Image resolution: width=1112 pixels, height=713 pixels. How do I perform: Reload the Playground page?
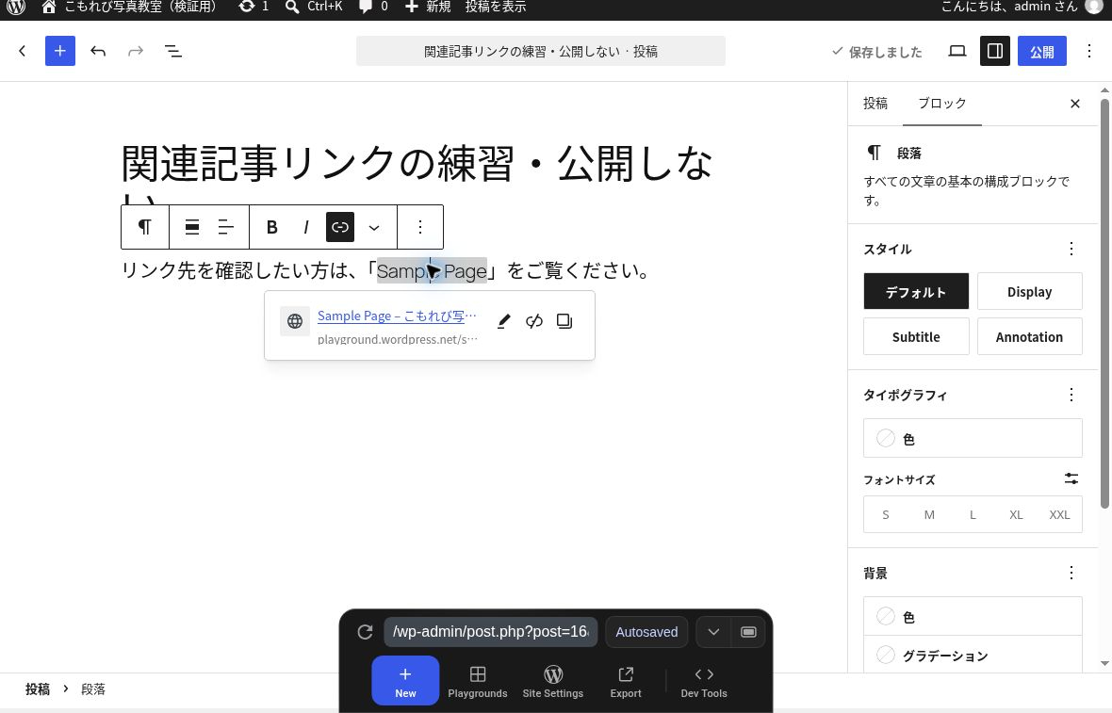pos(366,632)
